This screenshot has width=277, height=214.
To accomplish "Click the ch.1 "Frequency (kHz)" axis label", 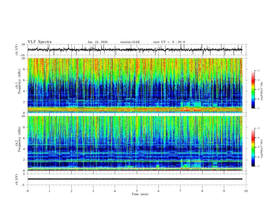I will tap(19, 81).
